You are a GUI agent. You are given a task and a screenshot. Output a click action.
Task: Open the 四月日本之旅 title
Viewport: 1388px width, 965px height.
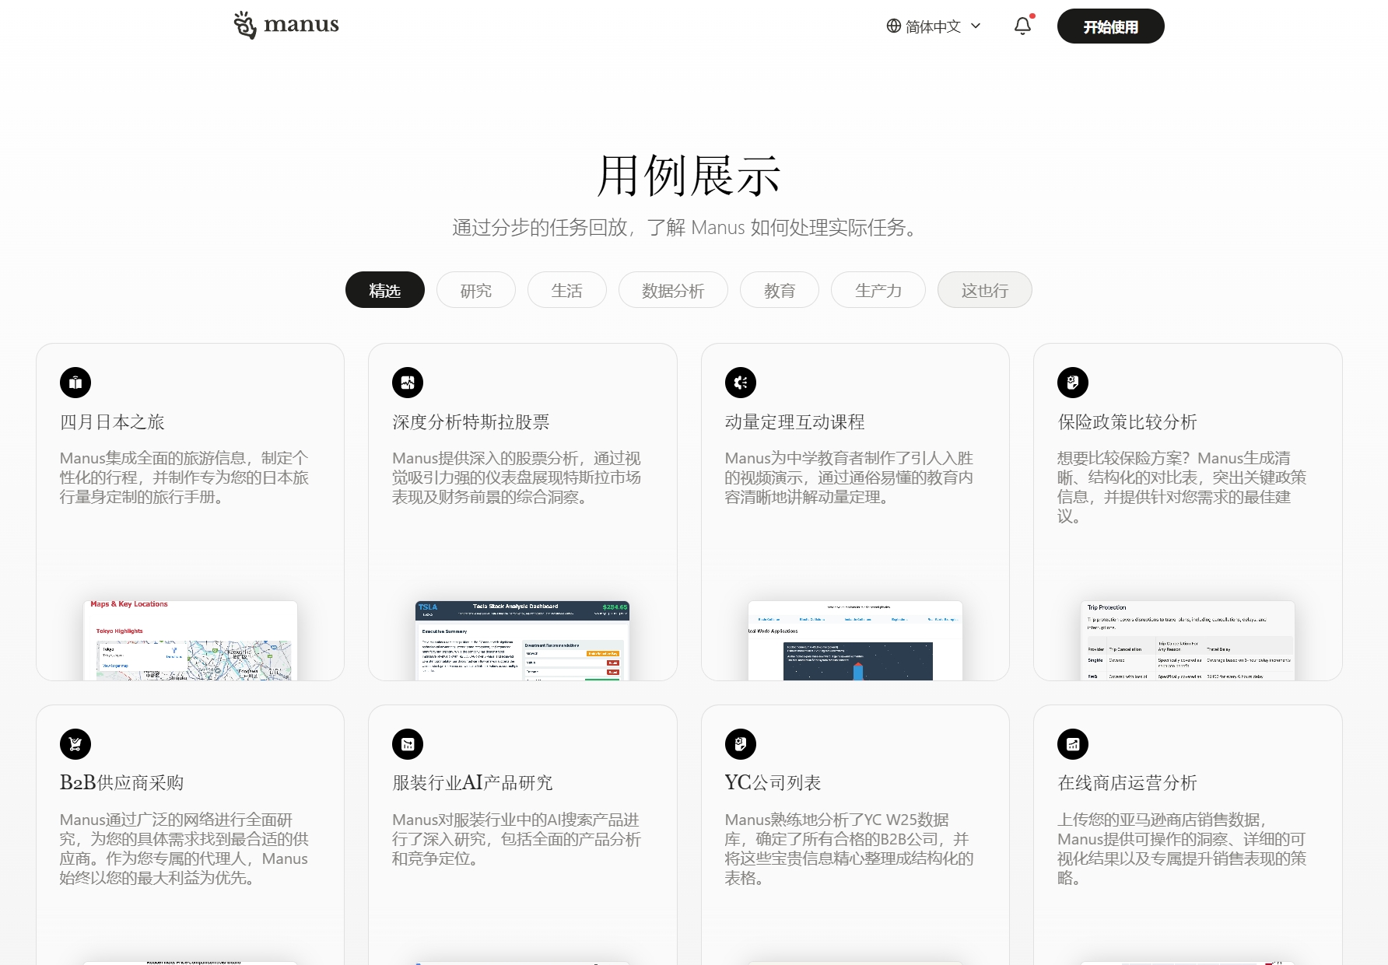pyautogui.click(x=112, y=422)
